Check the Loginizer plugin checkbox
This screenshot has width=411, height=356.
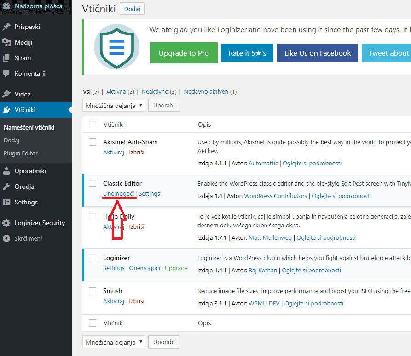coord(93,258)
